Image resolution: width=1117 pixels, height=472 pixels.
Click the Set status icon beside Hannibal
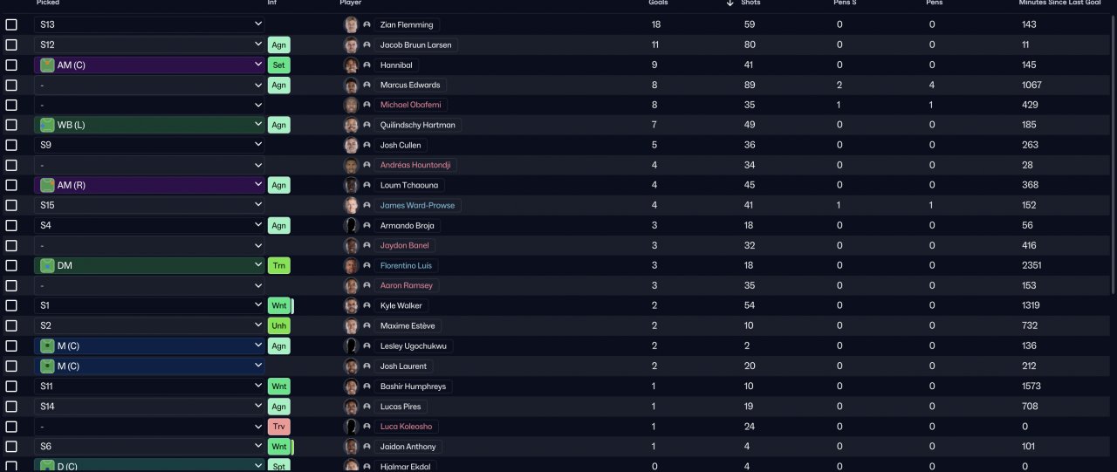[278, 65]
